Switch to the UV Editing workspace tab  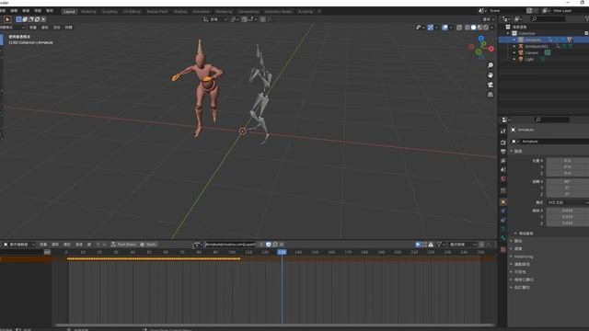132,12
